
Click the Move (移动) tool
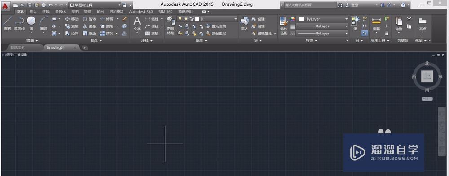(x=71, y=19)
